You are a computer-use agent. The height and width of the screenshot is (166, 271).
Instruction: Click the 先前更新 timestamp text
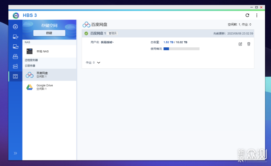point(233,33)
